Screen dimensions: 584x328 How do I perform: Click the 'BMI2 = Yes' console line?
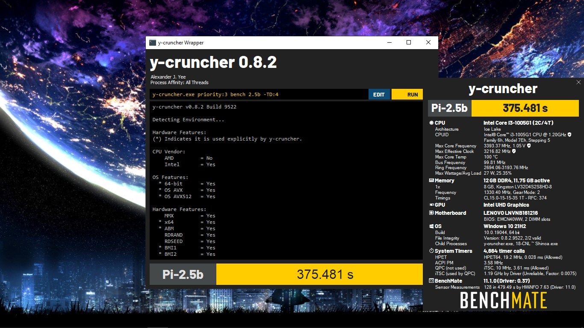pyautogui.click(x=187, y=254)
